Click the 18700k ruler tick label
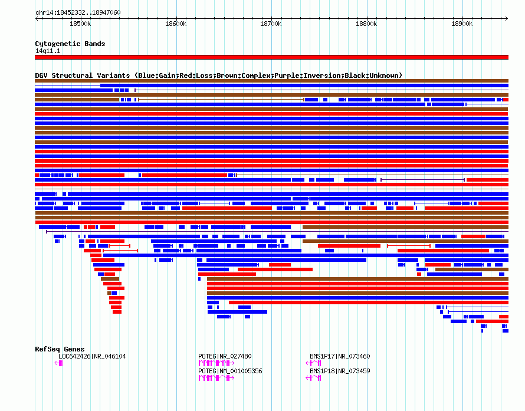Viewport: 525px width, 411px height. pos(271,24)
